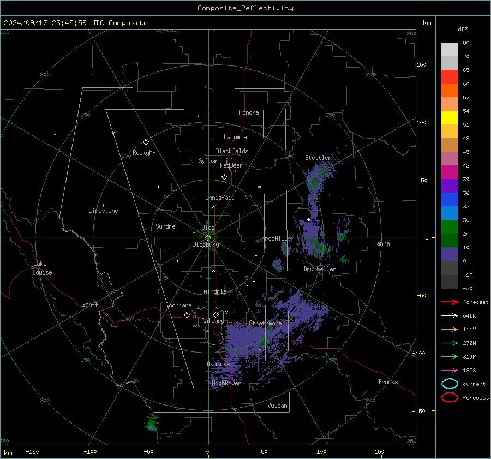Click the Lake Louise label
This screenshot has width=491, height=459.
[x=42, y=268]
